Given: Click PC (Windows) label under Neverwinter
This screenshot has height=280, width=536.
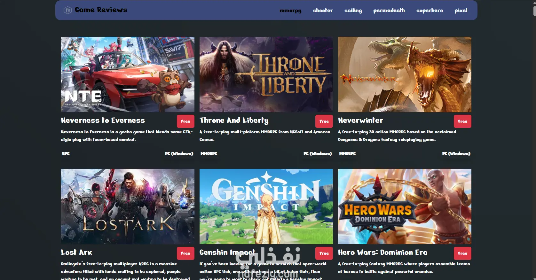Looking at the screenshot, I should point(456,154).
